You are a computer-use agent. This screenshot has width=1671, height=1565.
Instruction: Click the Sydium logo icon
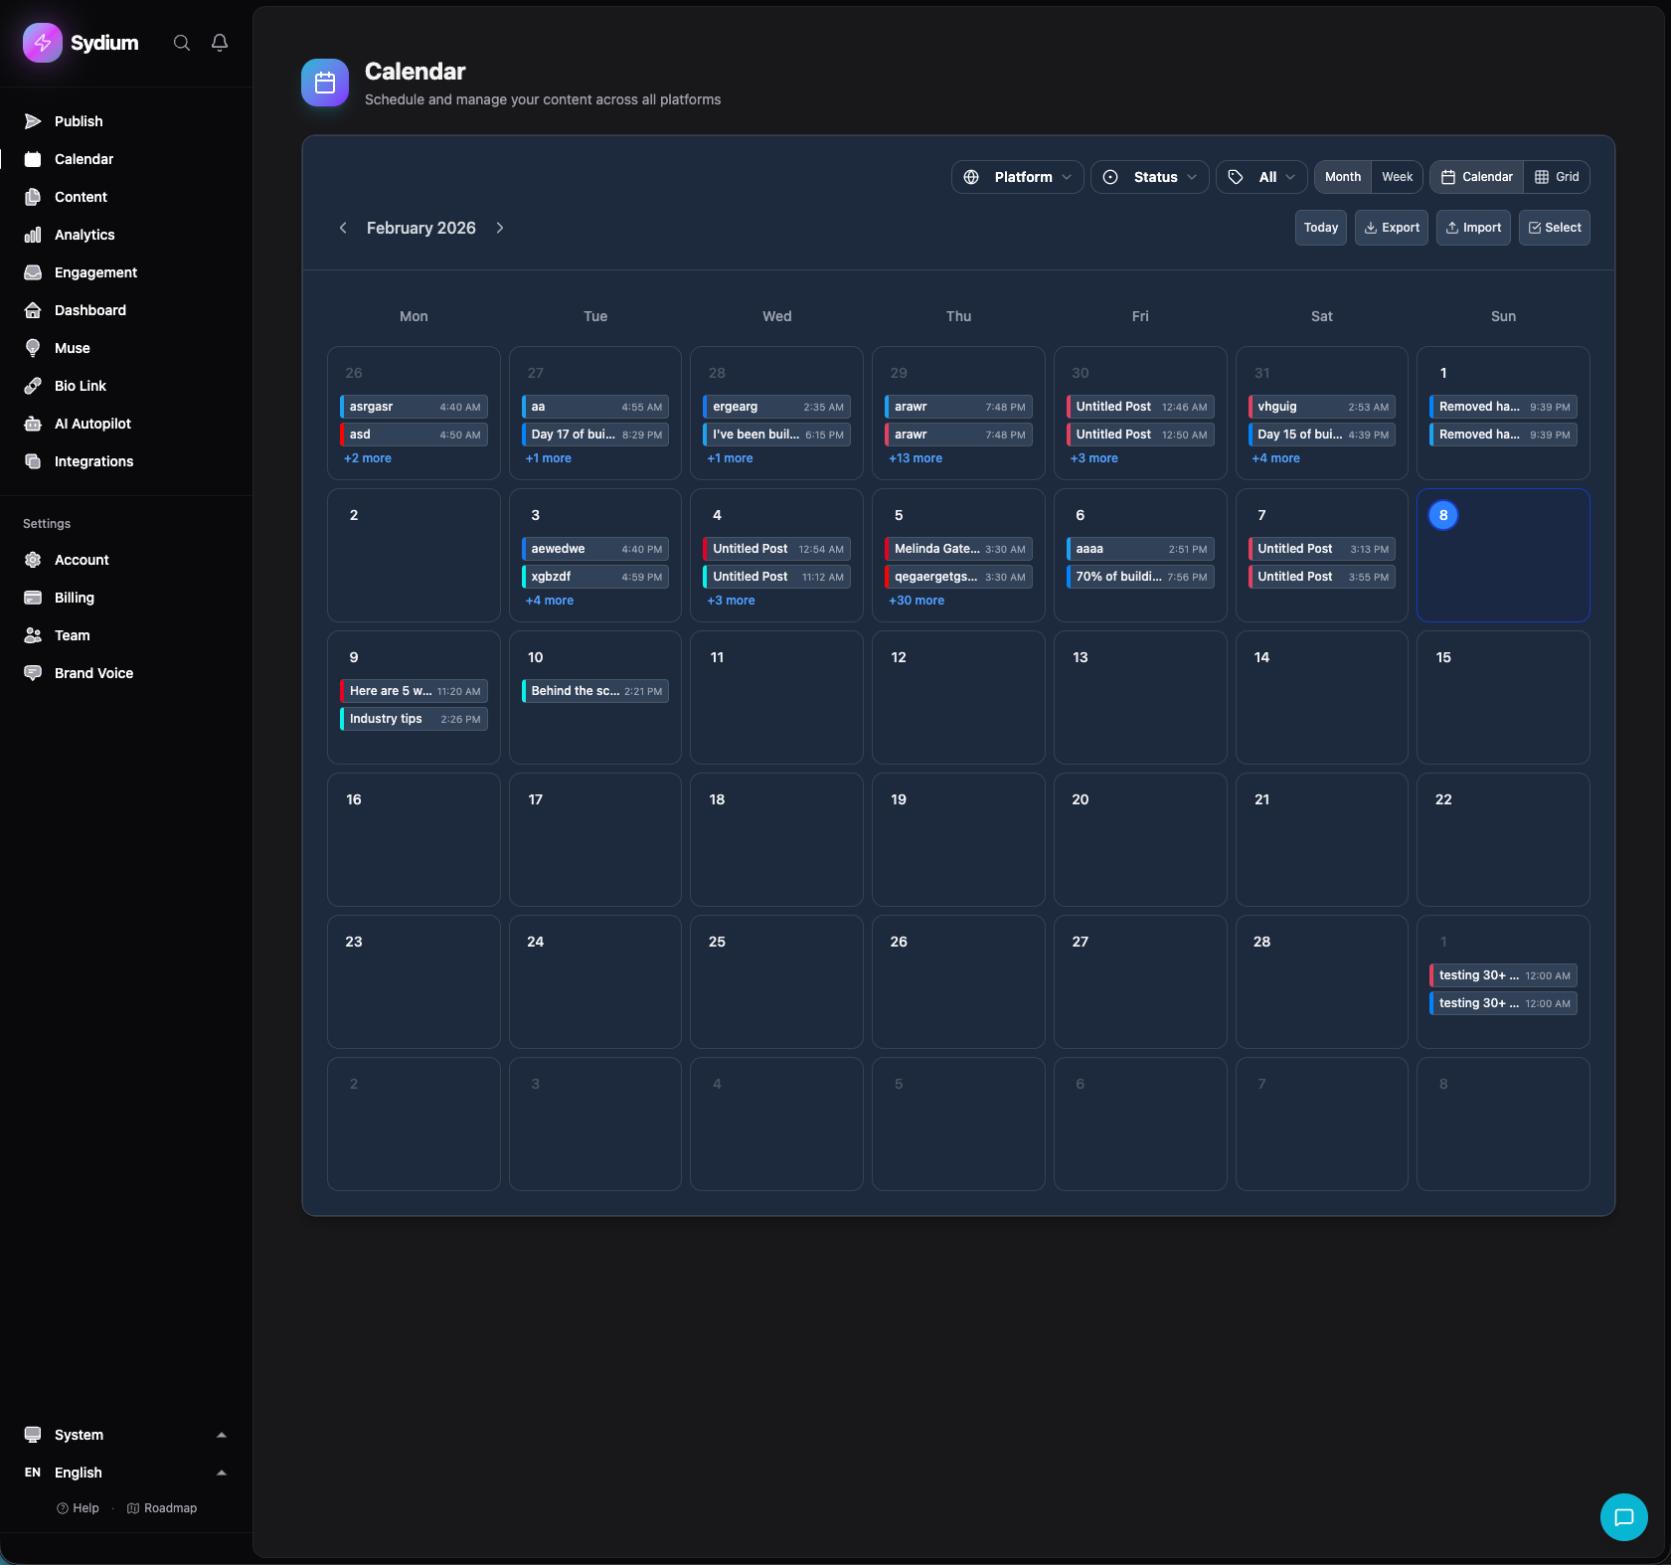point(42,42)
